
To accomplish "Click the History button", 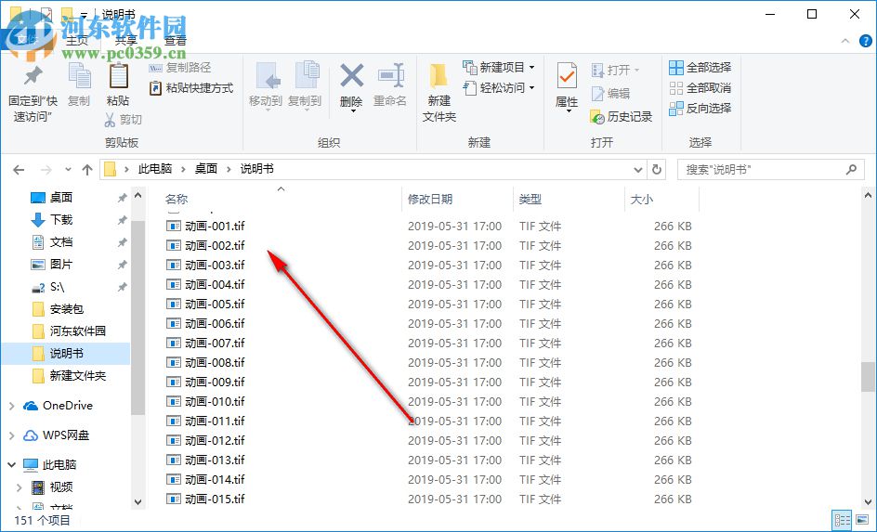I will click(x=621, y=117).
